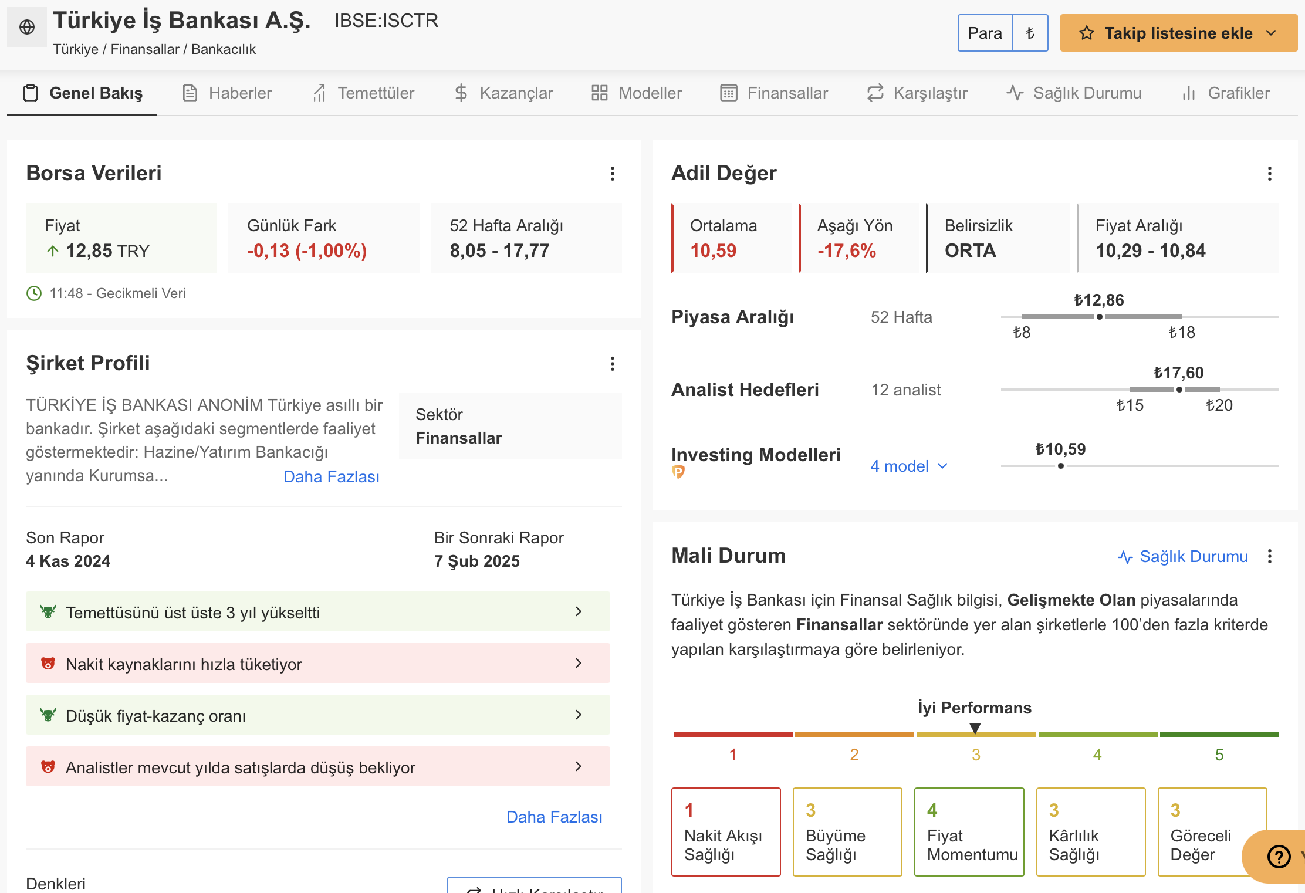The width and height of the screenshot is (1305, 893).
Task: Click the globe icon beside company name
Action: pos(27,27)
